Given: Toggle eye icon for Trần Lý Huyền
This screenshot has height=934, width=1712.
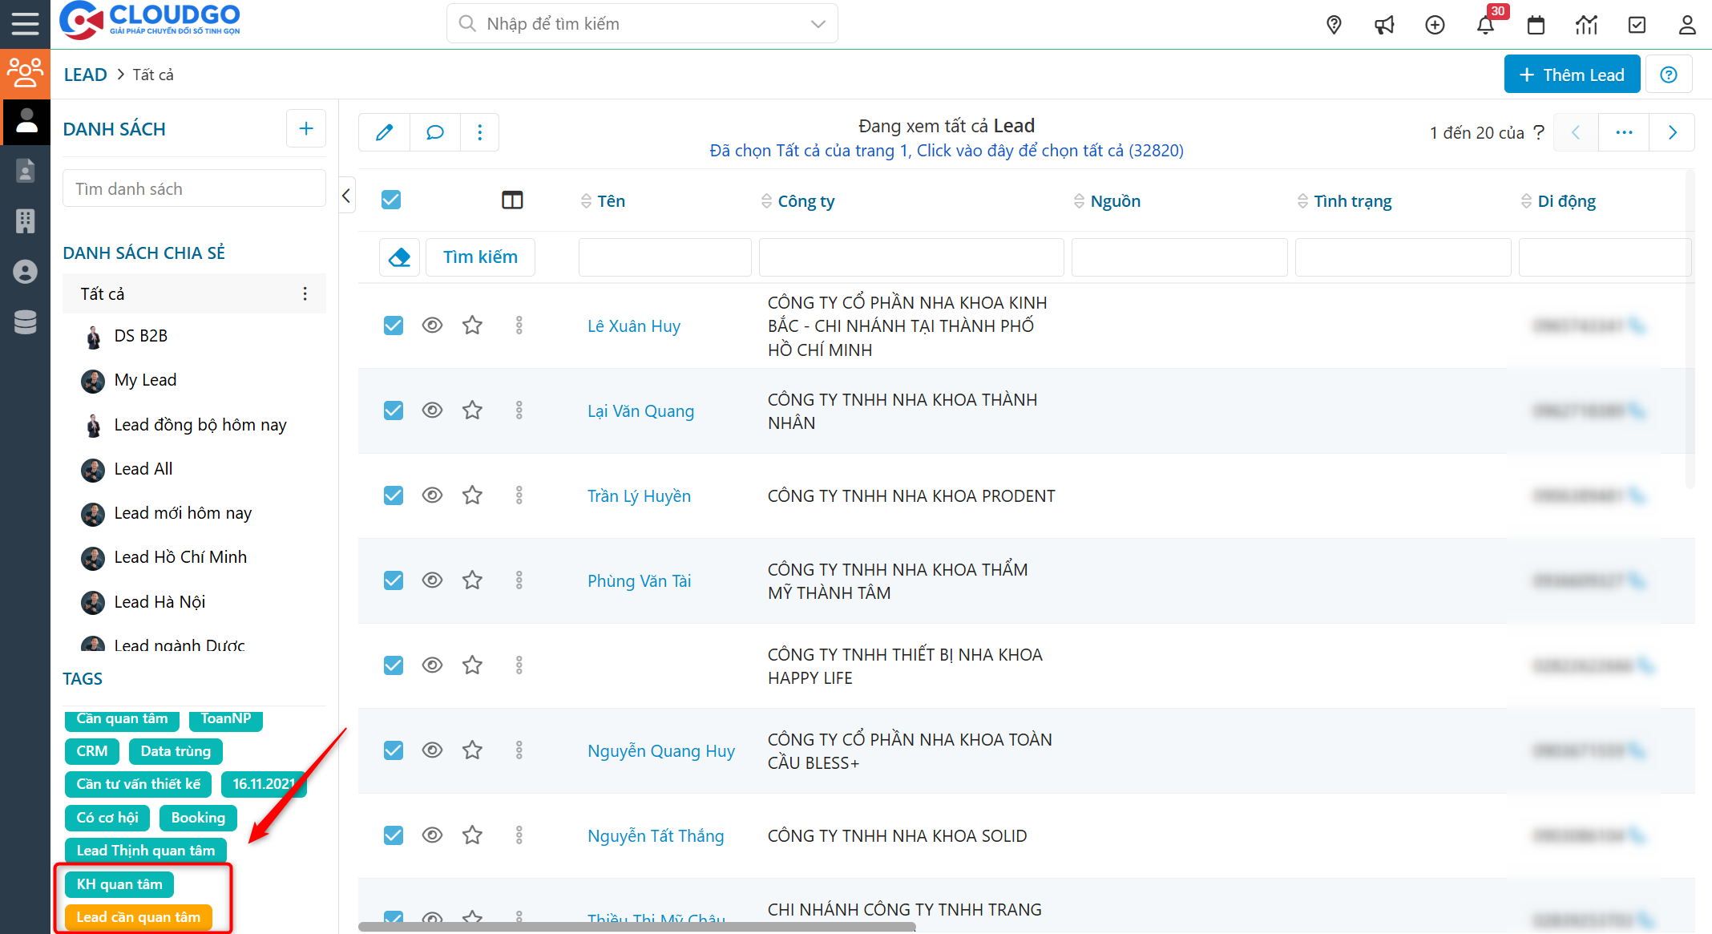Looking at the screenshot, I should click(432, 495).
